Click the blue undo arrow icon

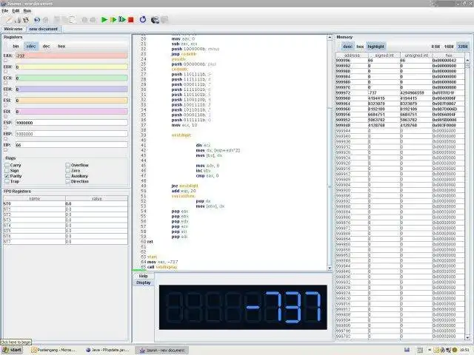click(37, 20)
